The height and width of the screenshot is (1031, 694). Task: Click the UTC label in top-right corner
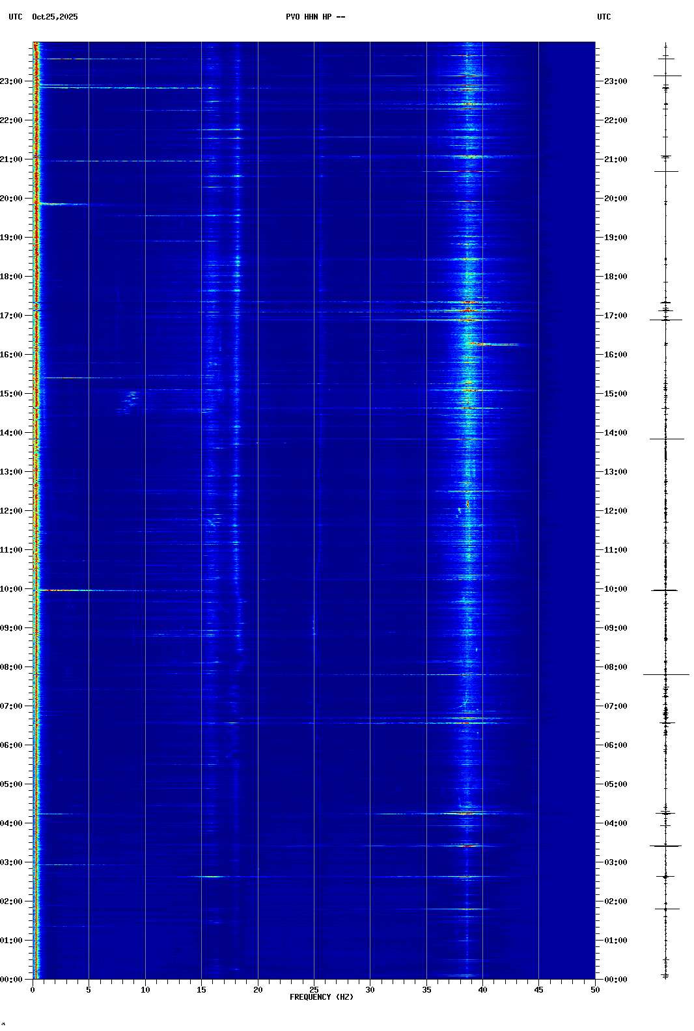tap(604, 17)
